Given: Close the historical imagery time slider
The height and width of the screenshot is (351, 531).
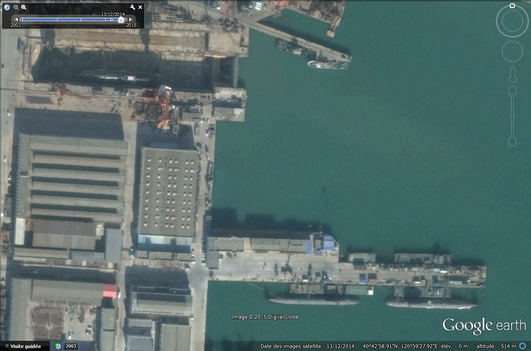Looking at the screenshot, I should (x=140, y=7).
